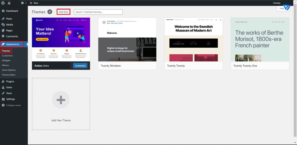Viewport: 297px width, 145px height.
Task: Select Widgets submenu item
Action: pyautogui.click(x=6, y=60)
